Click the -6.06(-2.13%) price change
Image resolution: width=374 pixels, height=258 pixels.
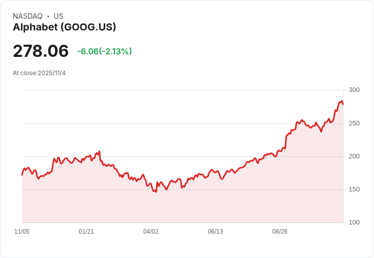pyautogui.click(x=104, y=51)
